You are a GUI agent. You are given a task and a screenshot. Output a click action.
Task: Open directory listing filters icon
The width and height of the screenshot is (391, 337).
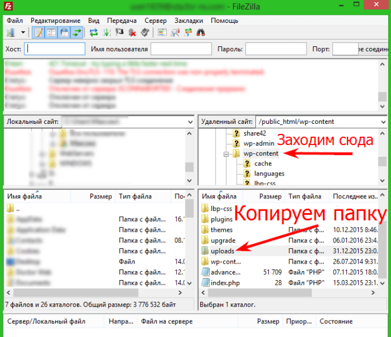163,32
